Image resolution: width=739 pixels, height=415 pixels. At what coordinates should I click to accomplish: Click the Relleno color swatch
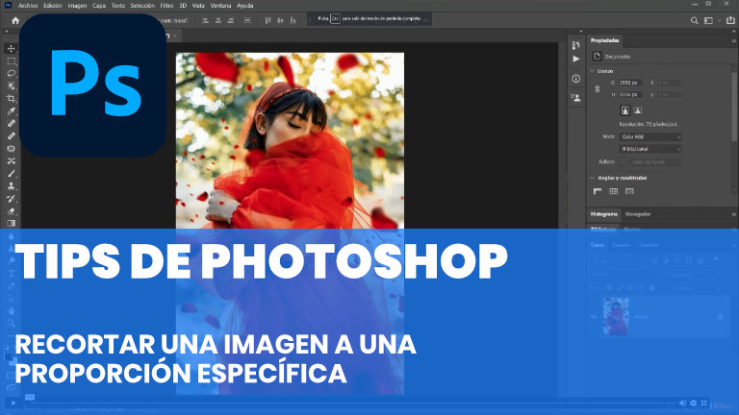[623, 161]
